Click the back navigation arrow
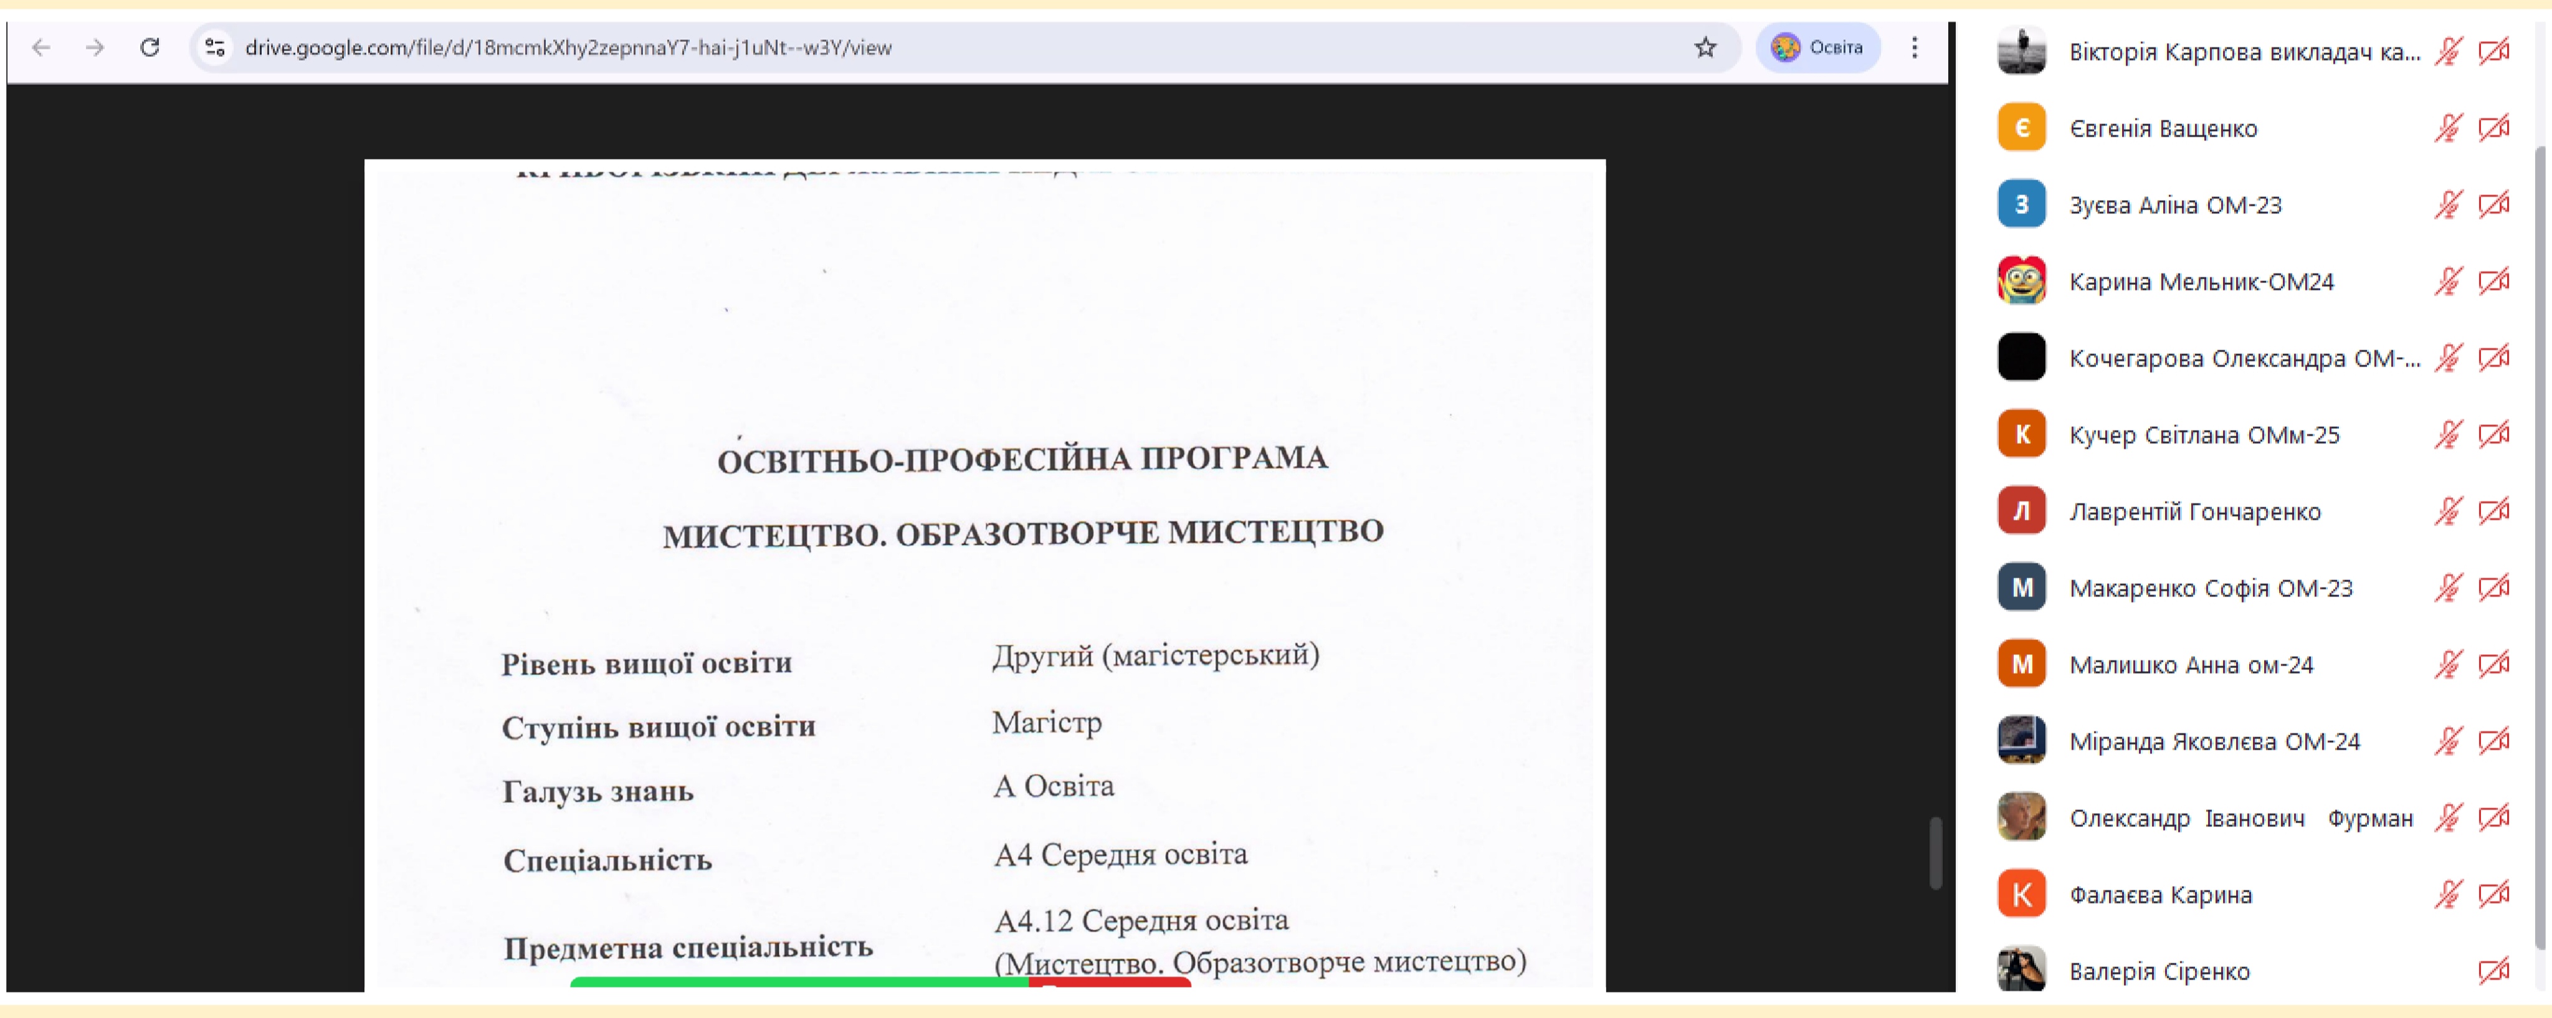Viewport: 2552px width, 1018px height. click(x=40, y=47)
